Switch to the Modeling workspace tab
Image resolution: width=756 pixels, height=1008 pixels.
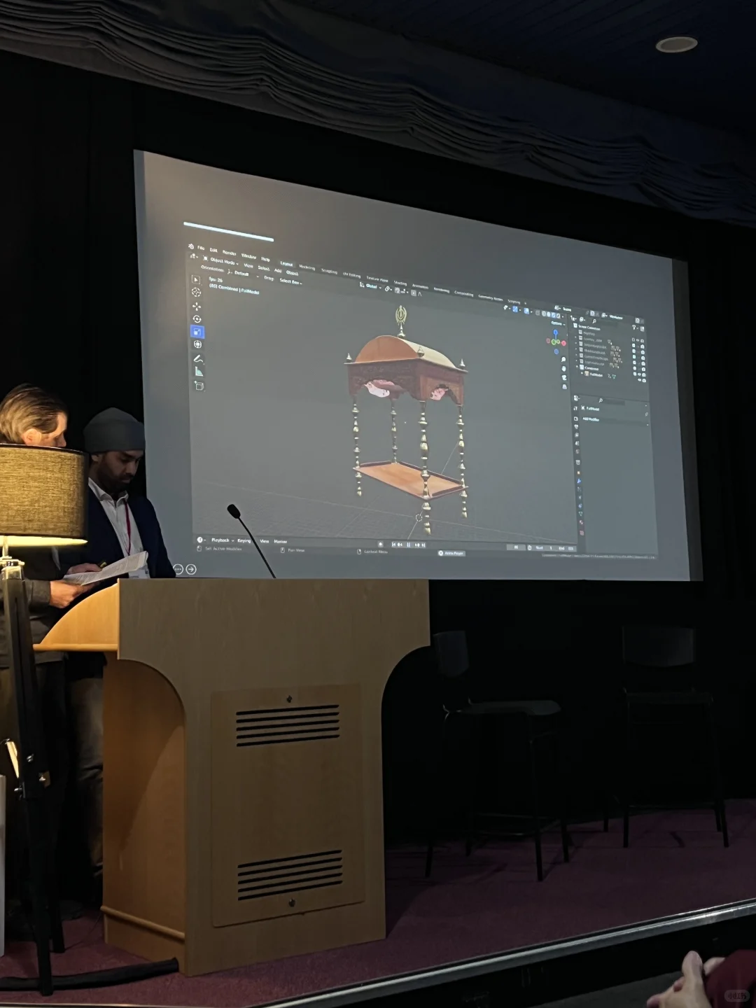(x=307, y=267)
